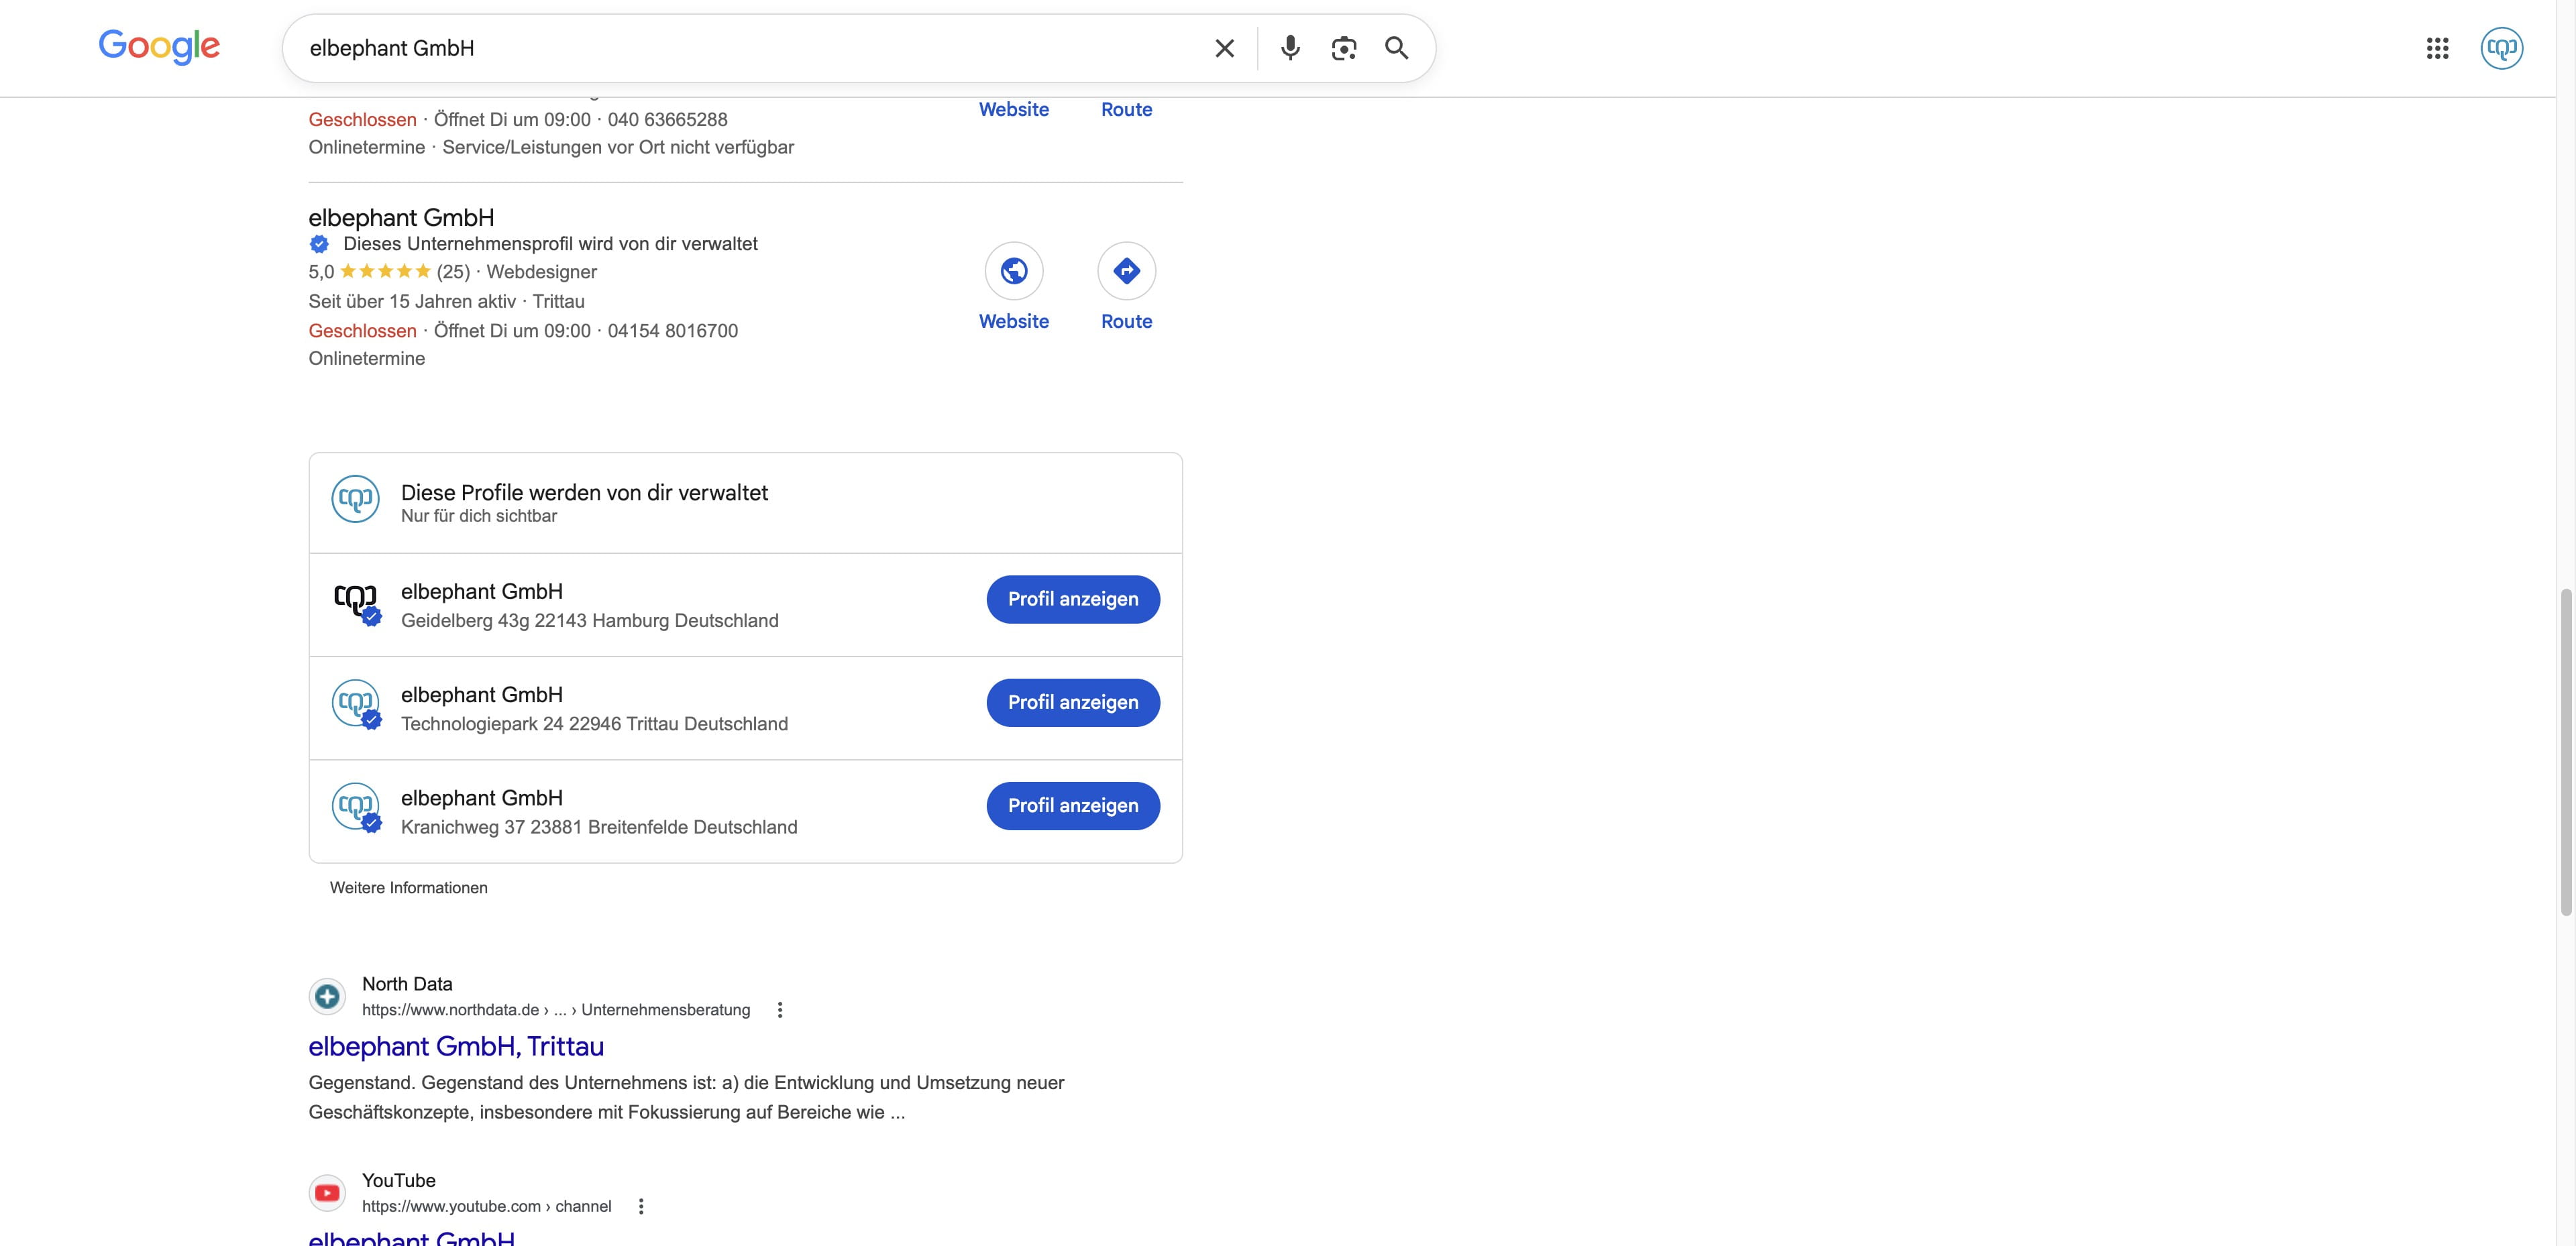This screenshot has height=1246, width=2576.
Task: Click the 'YouTube' site name
Action: [399, 1181]
